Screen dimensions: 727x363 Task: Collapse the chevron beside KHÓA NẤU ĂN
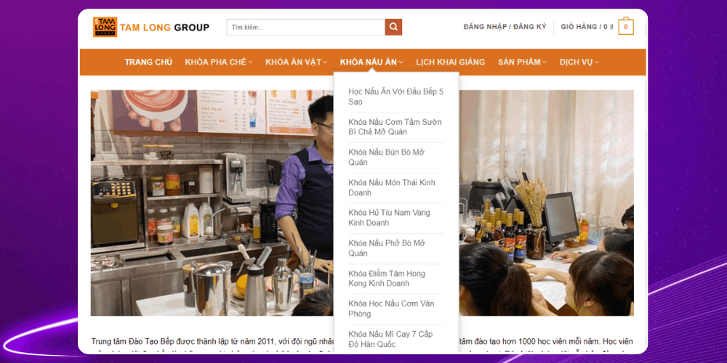pyautogui.click(x=401, y=62)
